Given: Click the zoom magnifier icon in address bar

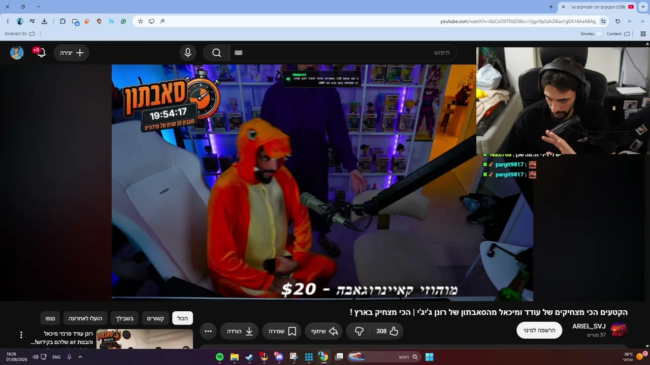Looking at the screenshot, I should 162,21.
